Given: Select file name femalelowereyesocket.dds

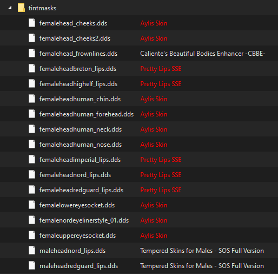Looking at the screenshot, I should 77,205.
